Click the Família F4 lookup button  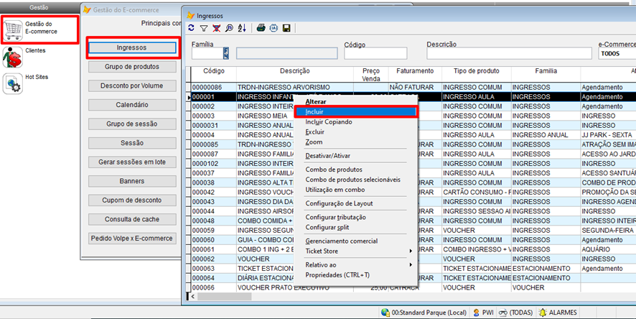(x=226, y=53)
